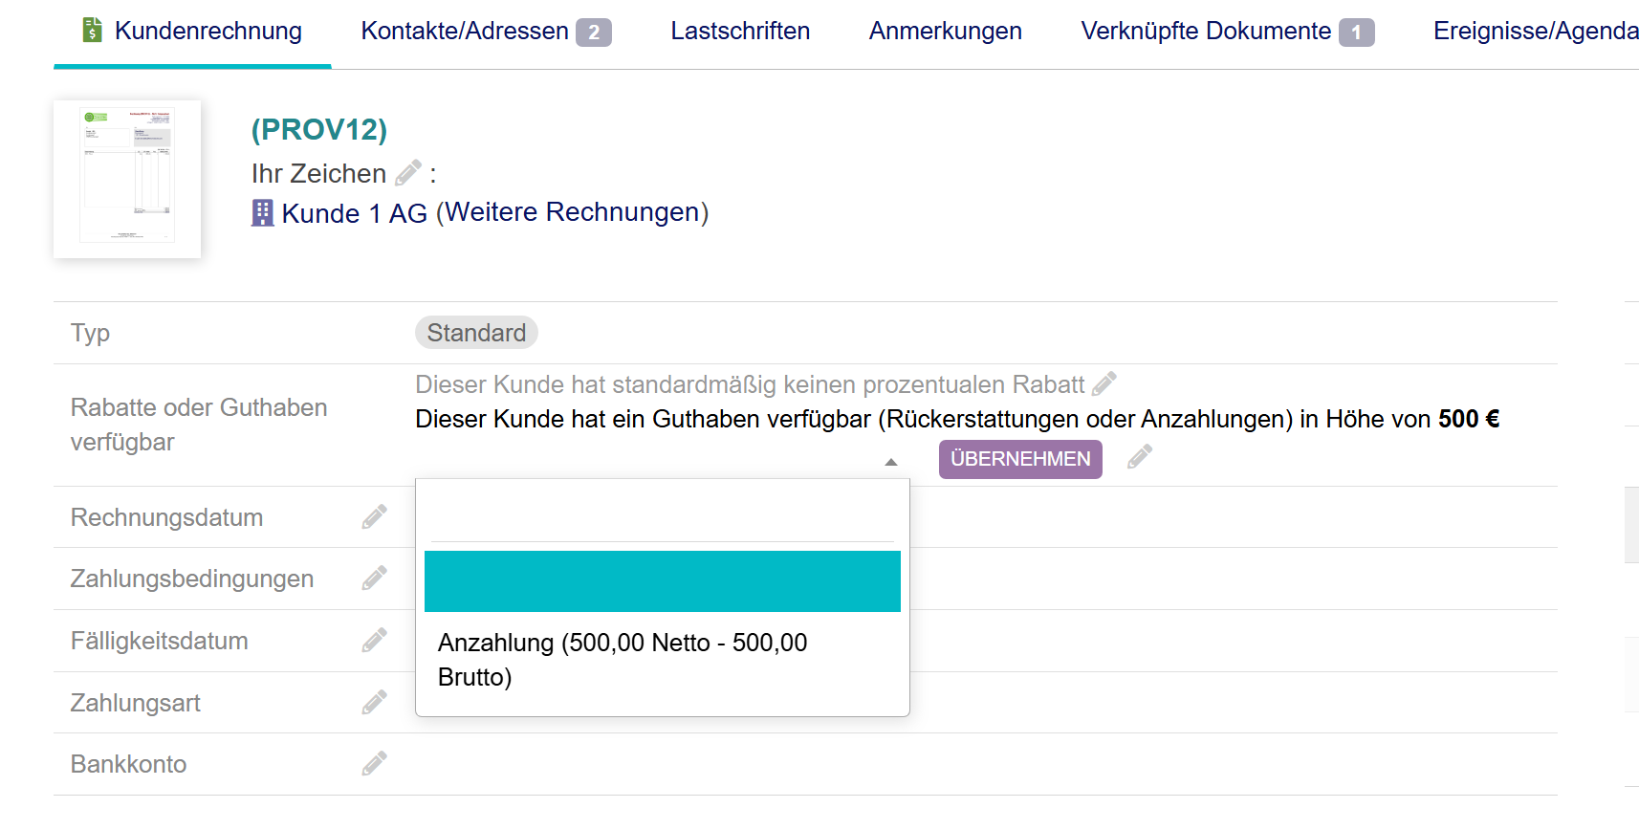The width and height of the screenshot is (1639, 830).
Task: Edit Rechnungsdatum using its pencil icon
Action: pyautogui.click(x=374, y=517)
